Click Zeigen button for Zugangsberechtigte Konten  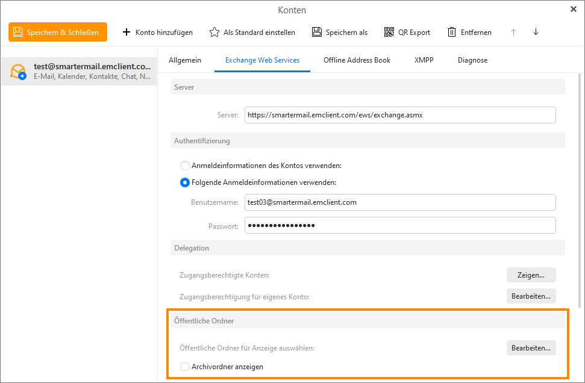[x=531, y=275]
